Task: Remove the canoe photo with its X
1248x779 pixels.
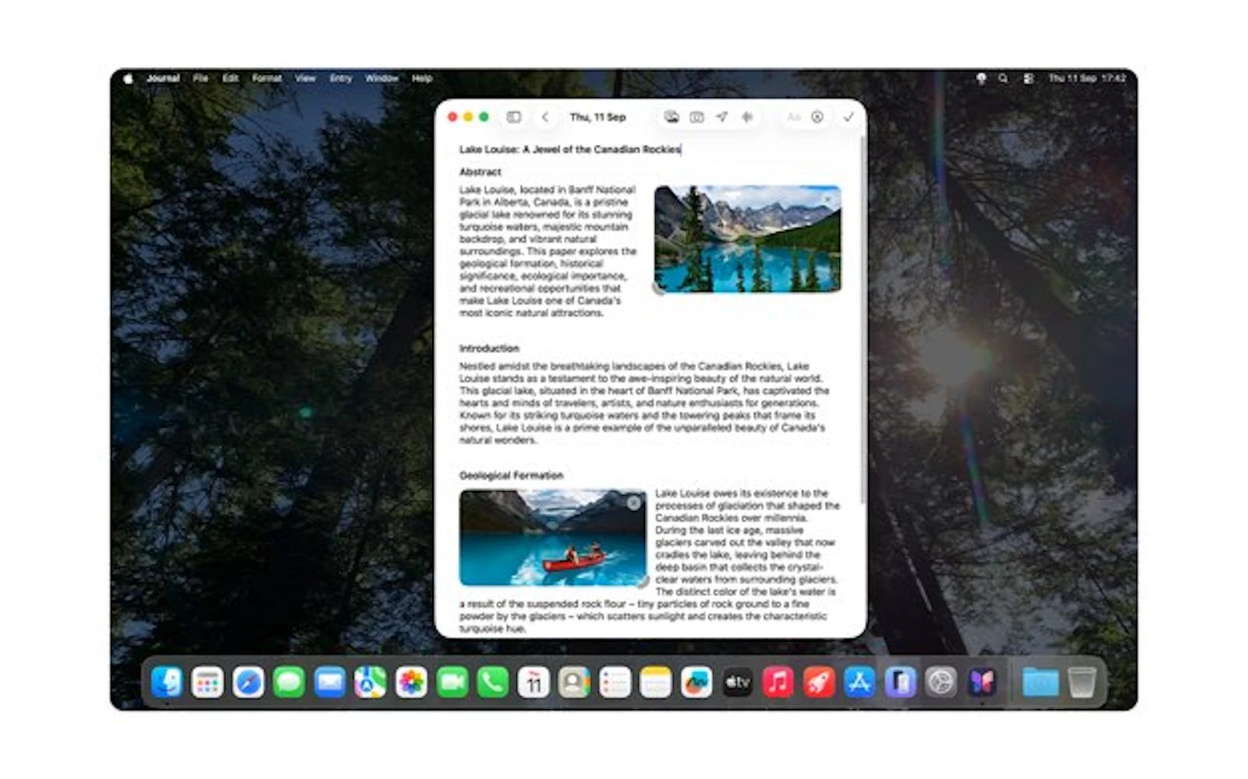Action: click(634, 504)
